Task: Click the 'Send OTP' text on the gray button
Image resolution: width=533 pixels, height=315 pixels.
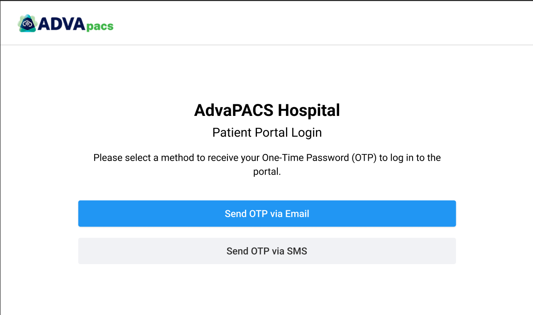Action: click(x=248, y=251)
